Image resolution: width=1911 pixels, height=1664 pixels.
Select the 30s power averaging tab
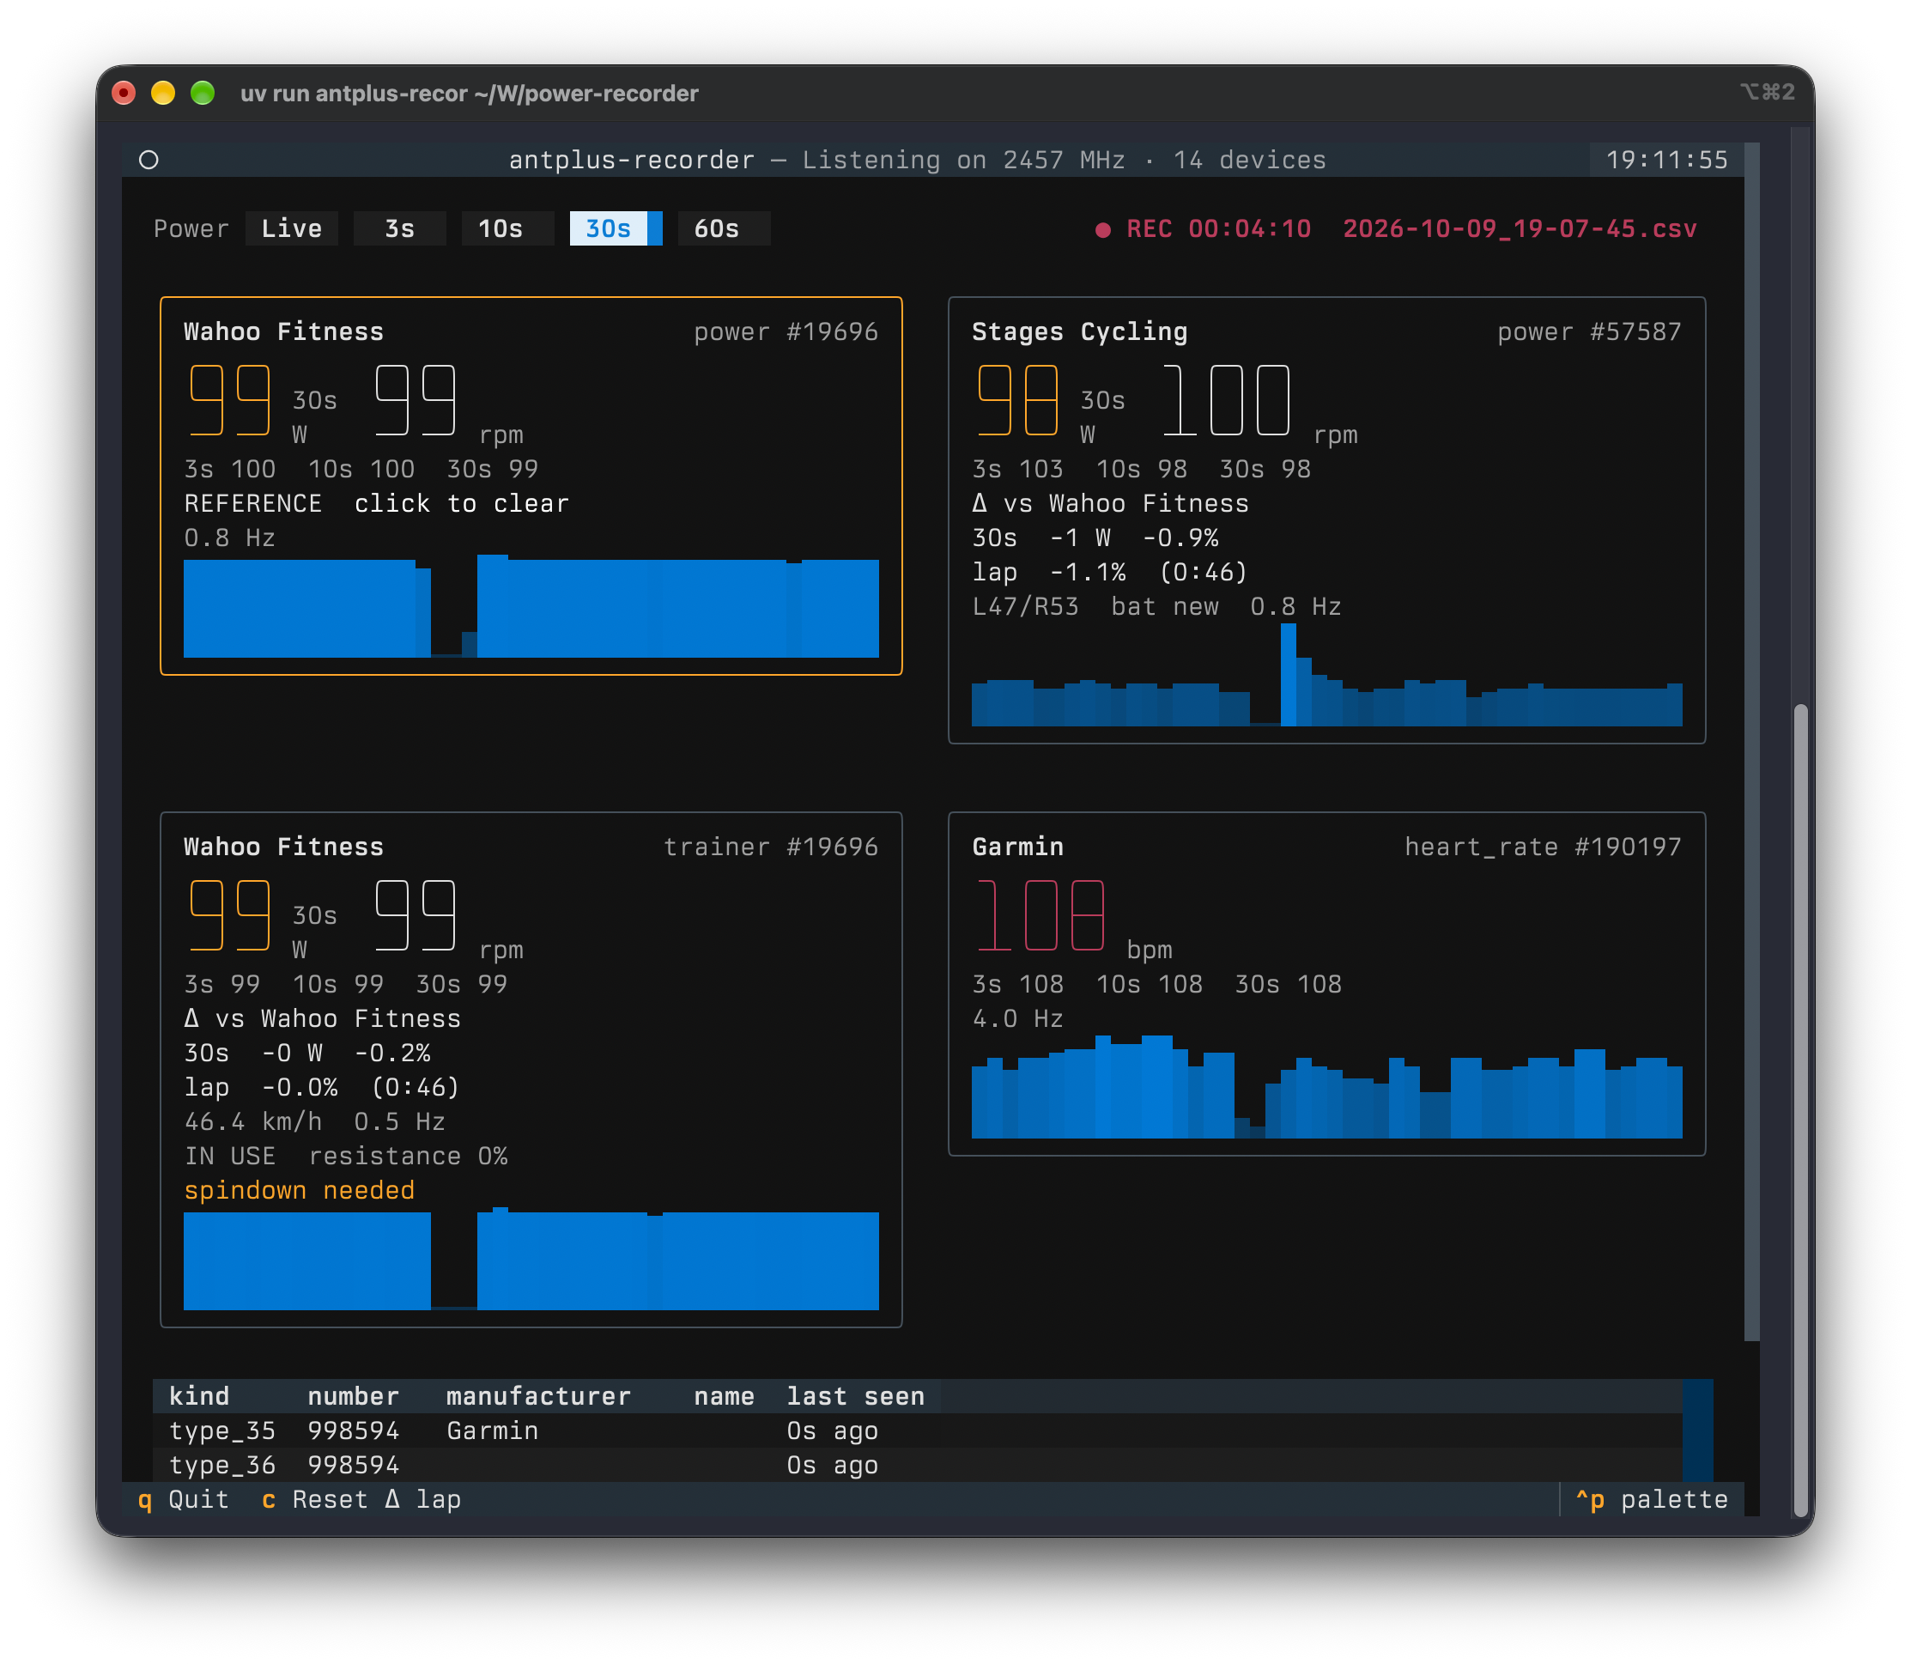(x=615, y=228)
